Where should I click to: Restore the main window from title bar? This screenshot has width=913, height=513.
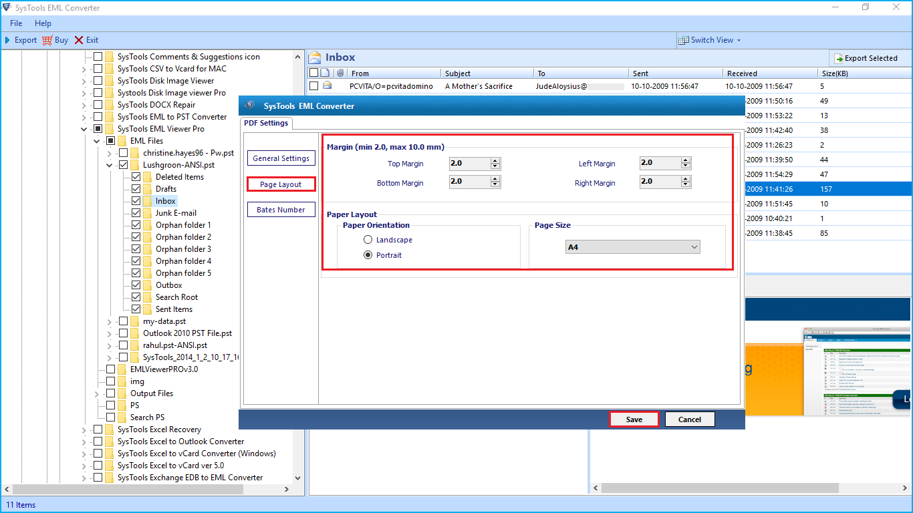[866, 7]
